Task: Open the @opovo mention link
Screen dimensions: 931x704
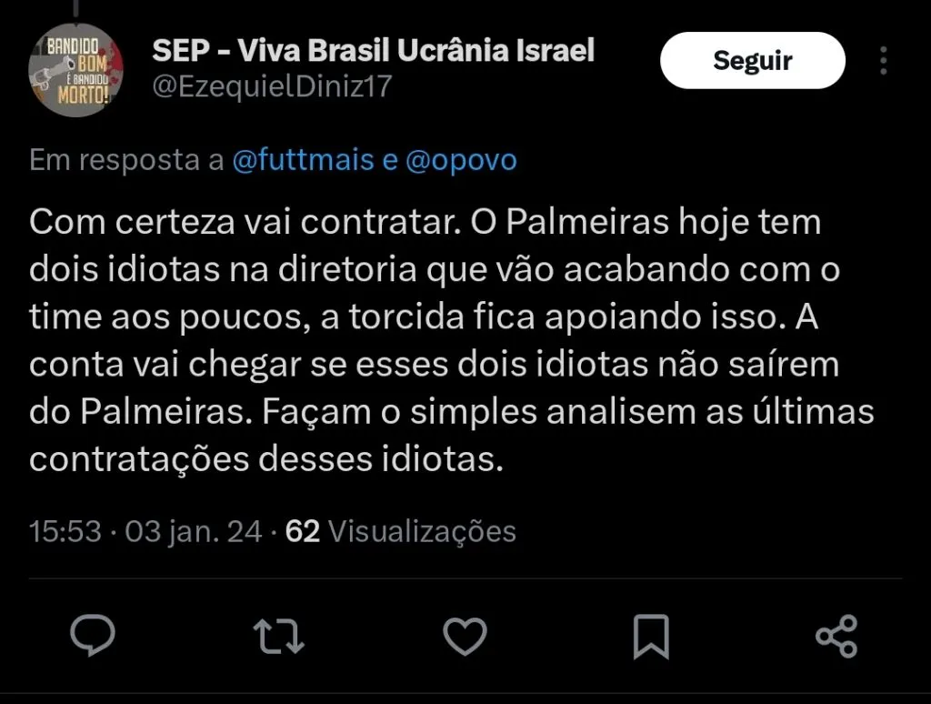Action: coord(460,160)
